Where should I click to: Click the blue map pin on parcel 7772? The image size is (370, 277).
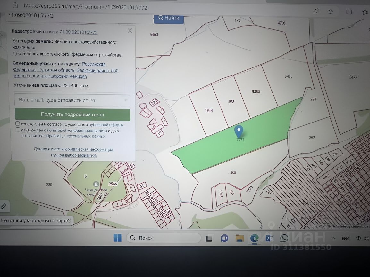click(x=239, y=132)
